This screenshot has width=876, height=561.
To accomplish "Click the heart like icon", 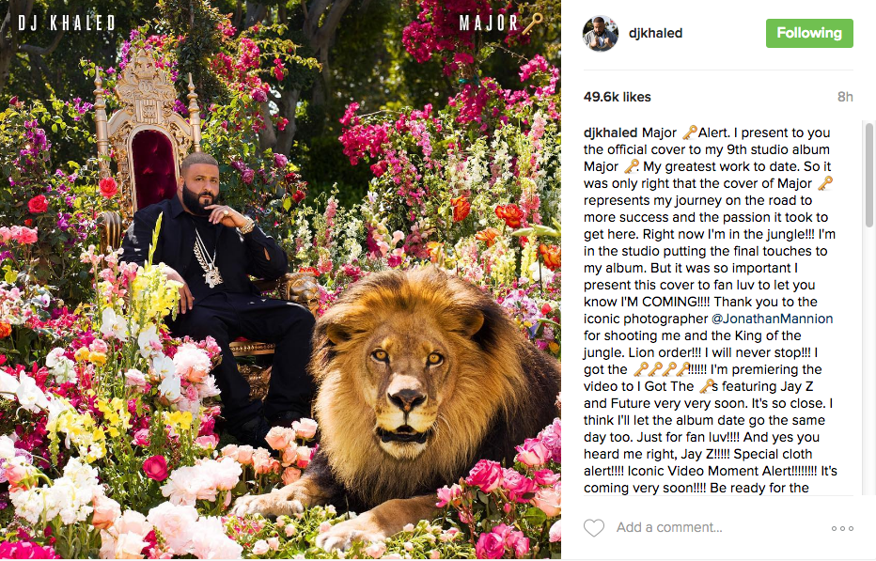I will (x=594, y=527).
